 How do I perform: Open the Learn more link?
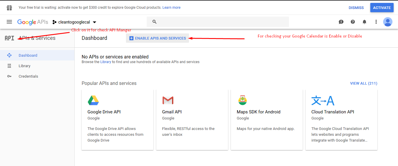click(171, 8)
